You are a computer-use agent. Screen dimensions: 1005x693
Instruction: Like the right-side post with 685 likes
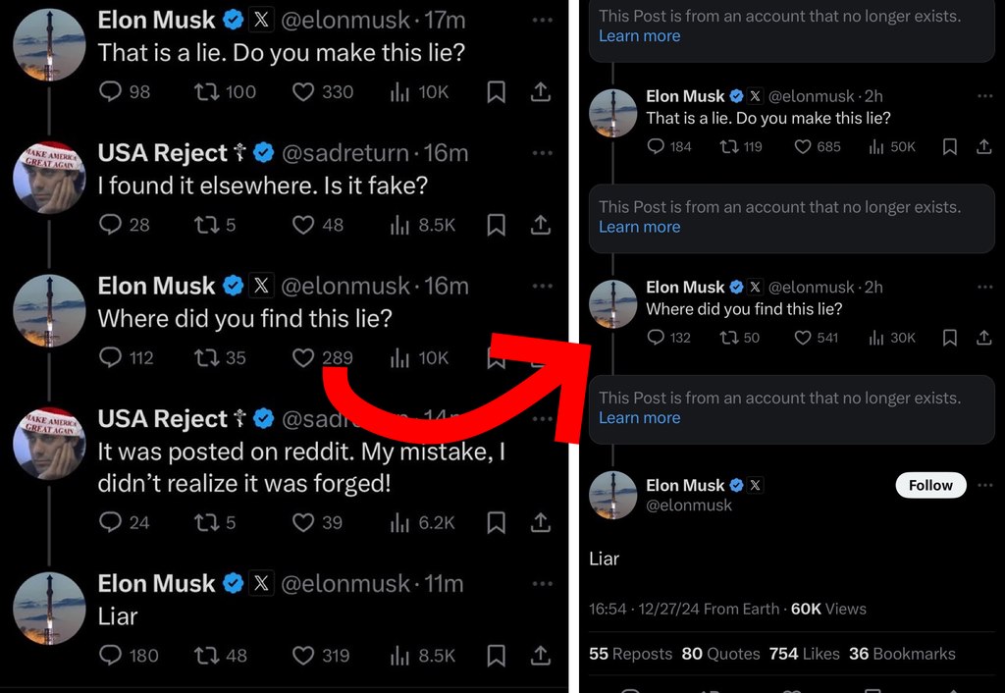click(x=803, y=147)
